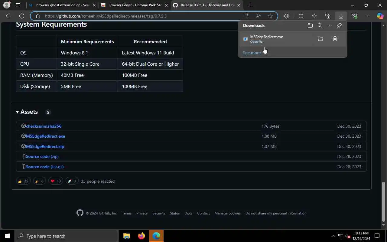Download Source code (tar.gz)
Image resolution: width=387 pixels, height=242 pixels.
click(45, 167)
